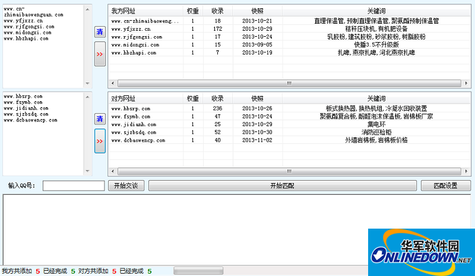Viewport: 475px width, 276px height.
Task: Sort top table by 快照 column header
Action: 257,11
